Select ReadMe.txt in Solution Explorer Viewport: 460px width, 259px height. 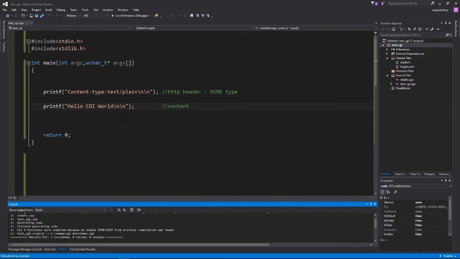click(403, 88)
